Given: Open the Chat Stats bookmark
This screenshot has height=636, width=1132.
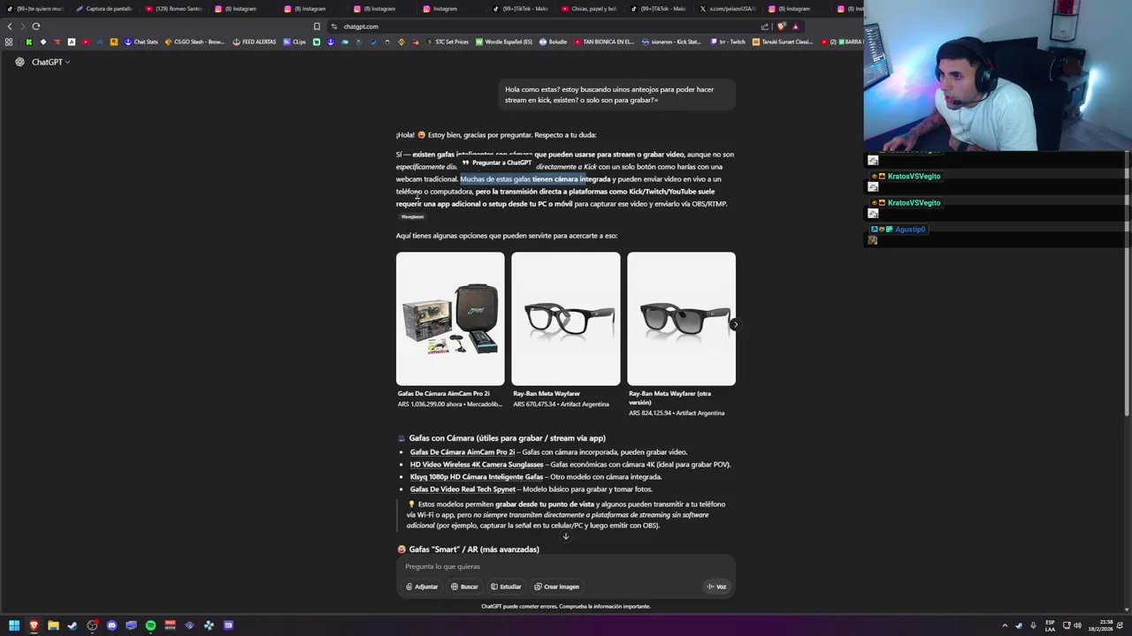Looking at the screenshot, I should 141,42.
